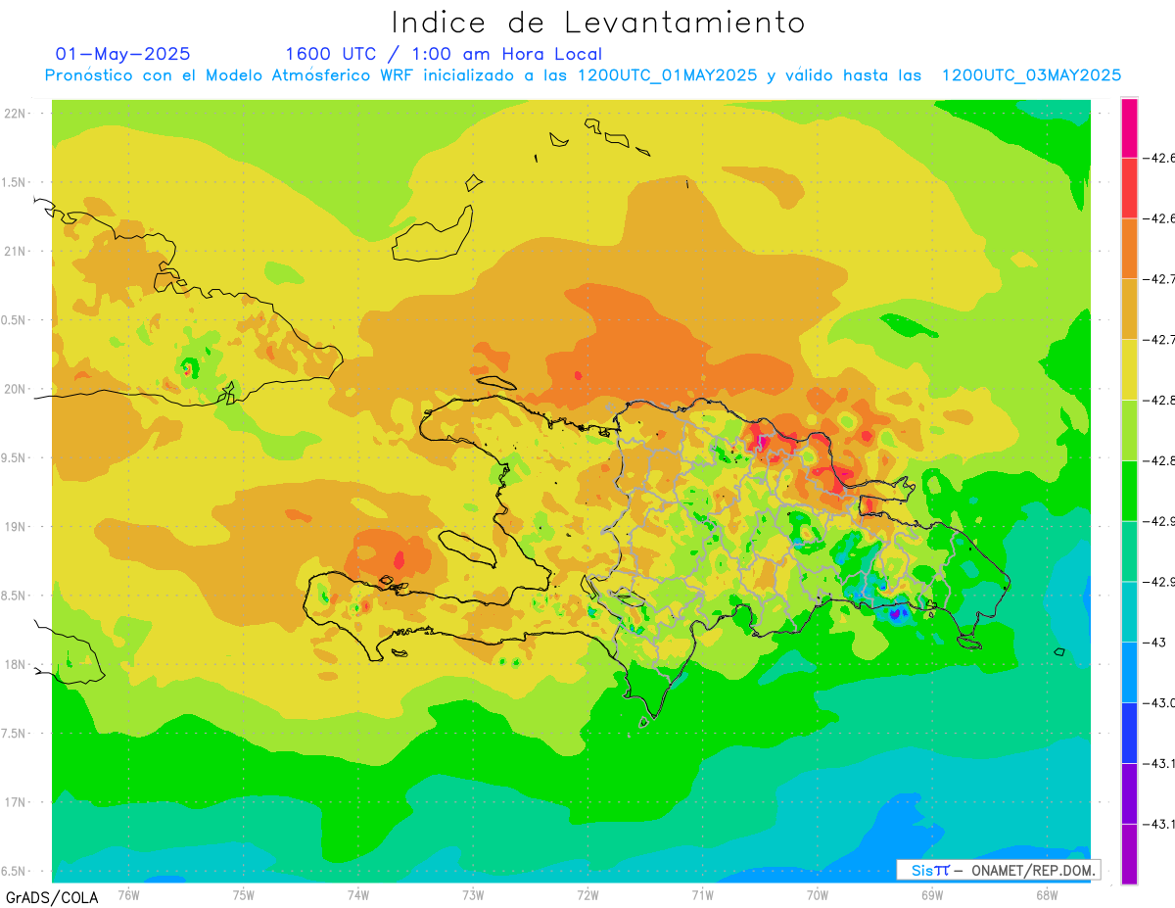Pick the amber-gold swatch in the color bar
Screen dimensions: 1175x908
coord(1129,310)
